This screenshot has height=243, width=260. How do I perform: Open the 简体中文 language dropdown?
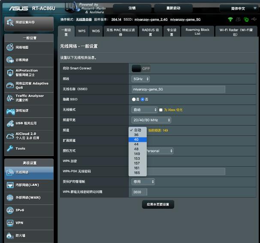[238, 8]
